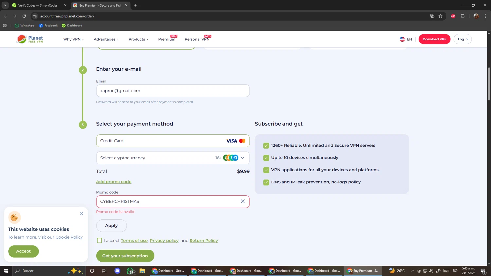The width and height of the screenshot is (491, 276).
Task: Open the Personal VPN menu item
Action: click(197, 39)
